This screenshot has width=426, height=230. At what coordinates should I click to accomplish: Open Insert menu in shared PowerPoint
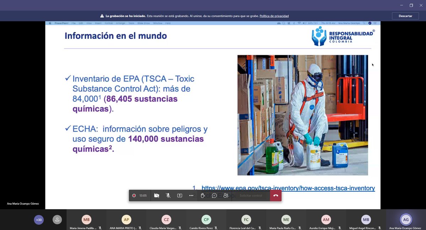point(98,23)
